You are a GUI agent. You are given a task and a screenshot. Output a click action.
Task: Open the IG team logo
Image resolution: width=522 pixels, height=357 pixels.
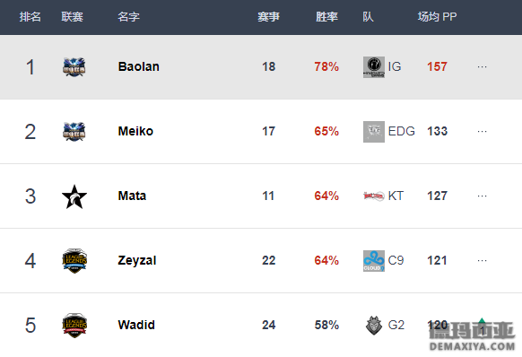coord(374,67)
